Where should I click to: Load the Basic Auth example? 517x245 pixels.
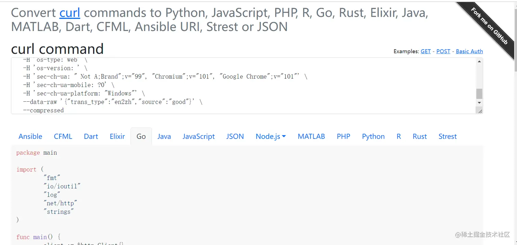(x=469, y=51)
